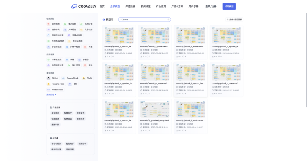Toggle the 少样本检测 task filter
307x161 pixels.
coord(73,47)
